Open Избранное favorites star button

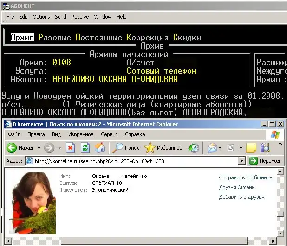pos(163,148)
